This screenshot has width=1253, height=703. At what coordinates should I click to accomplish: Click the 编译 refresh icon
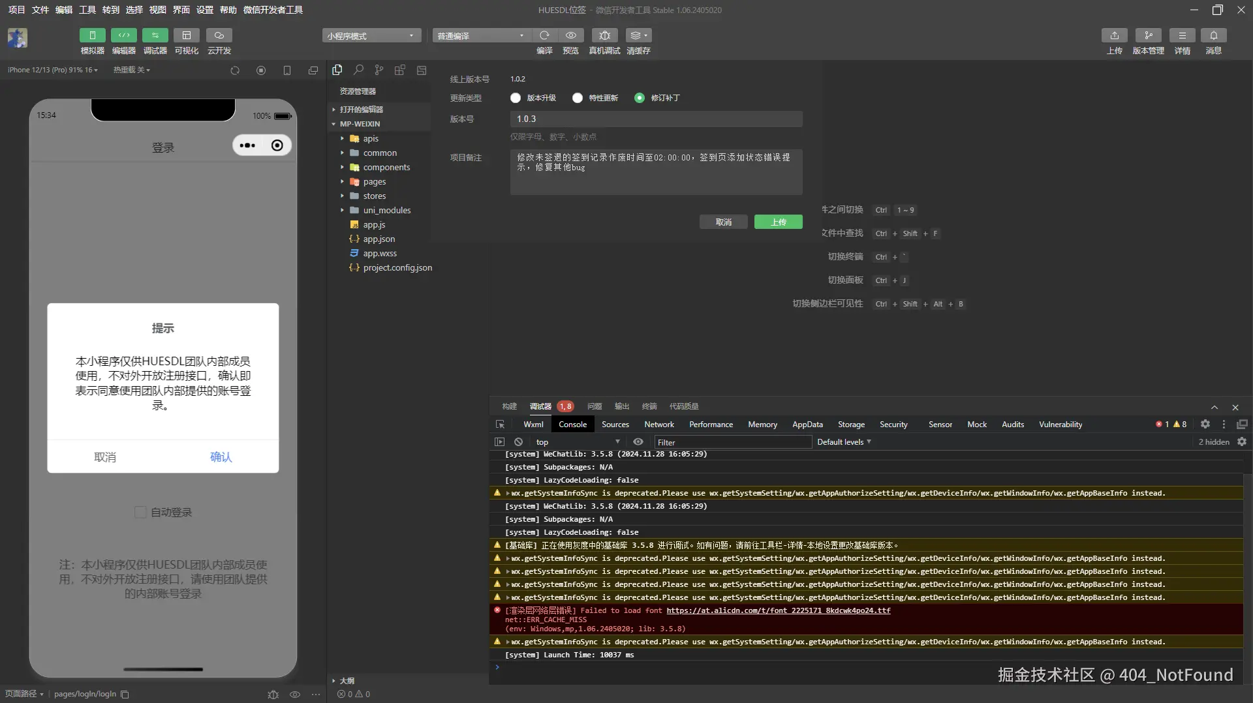pyautogui.click(x=544, y=35)
